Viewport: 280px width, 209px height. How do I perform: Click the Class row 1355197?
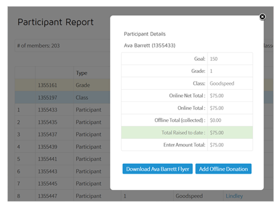pos(63,97)
